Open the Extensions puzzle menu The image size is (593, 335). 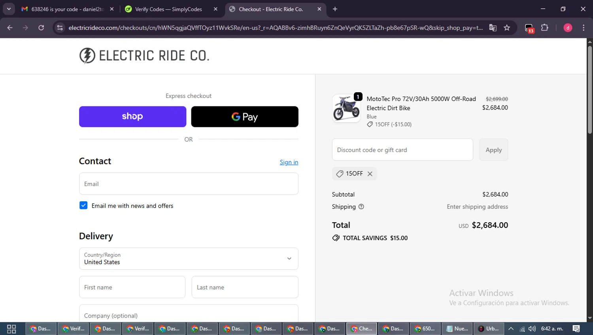(545, 28)
